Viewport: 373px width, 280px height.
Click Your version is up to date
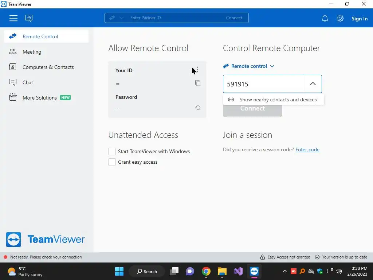pyautogui.click(x=341, y=257)
